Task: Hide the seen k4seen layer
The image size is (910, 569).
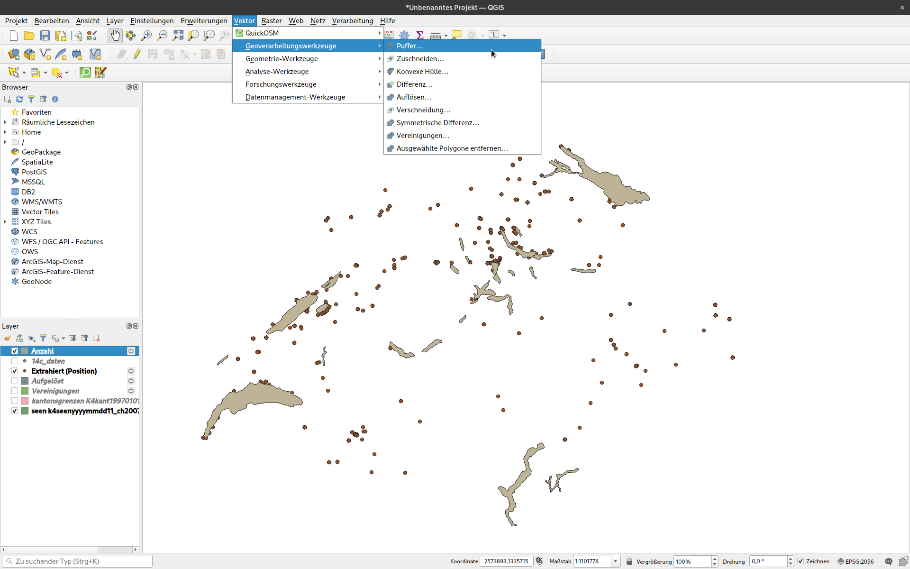Action: [x=15, y=411]
